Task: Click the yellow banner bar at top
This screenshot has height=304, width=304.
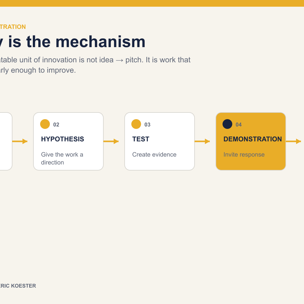Action: pyautogui.click(x=152, y=3)
